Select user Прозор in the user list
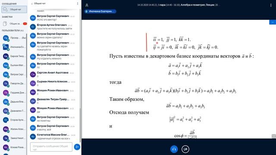 coord(14,38)
